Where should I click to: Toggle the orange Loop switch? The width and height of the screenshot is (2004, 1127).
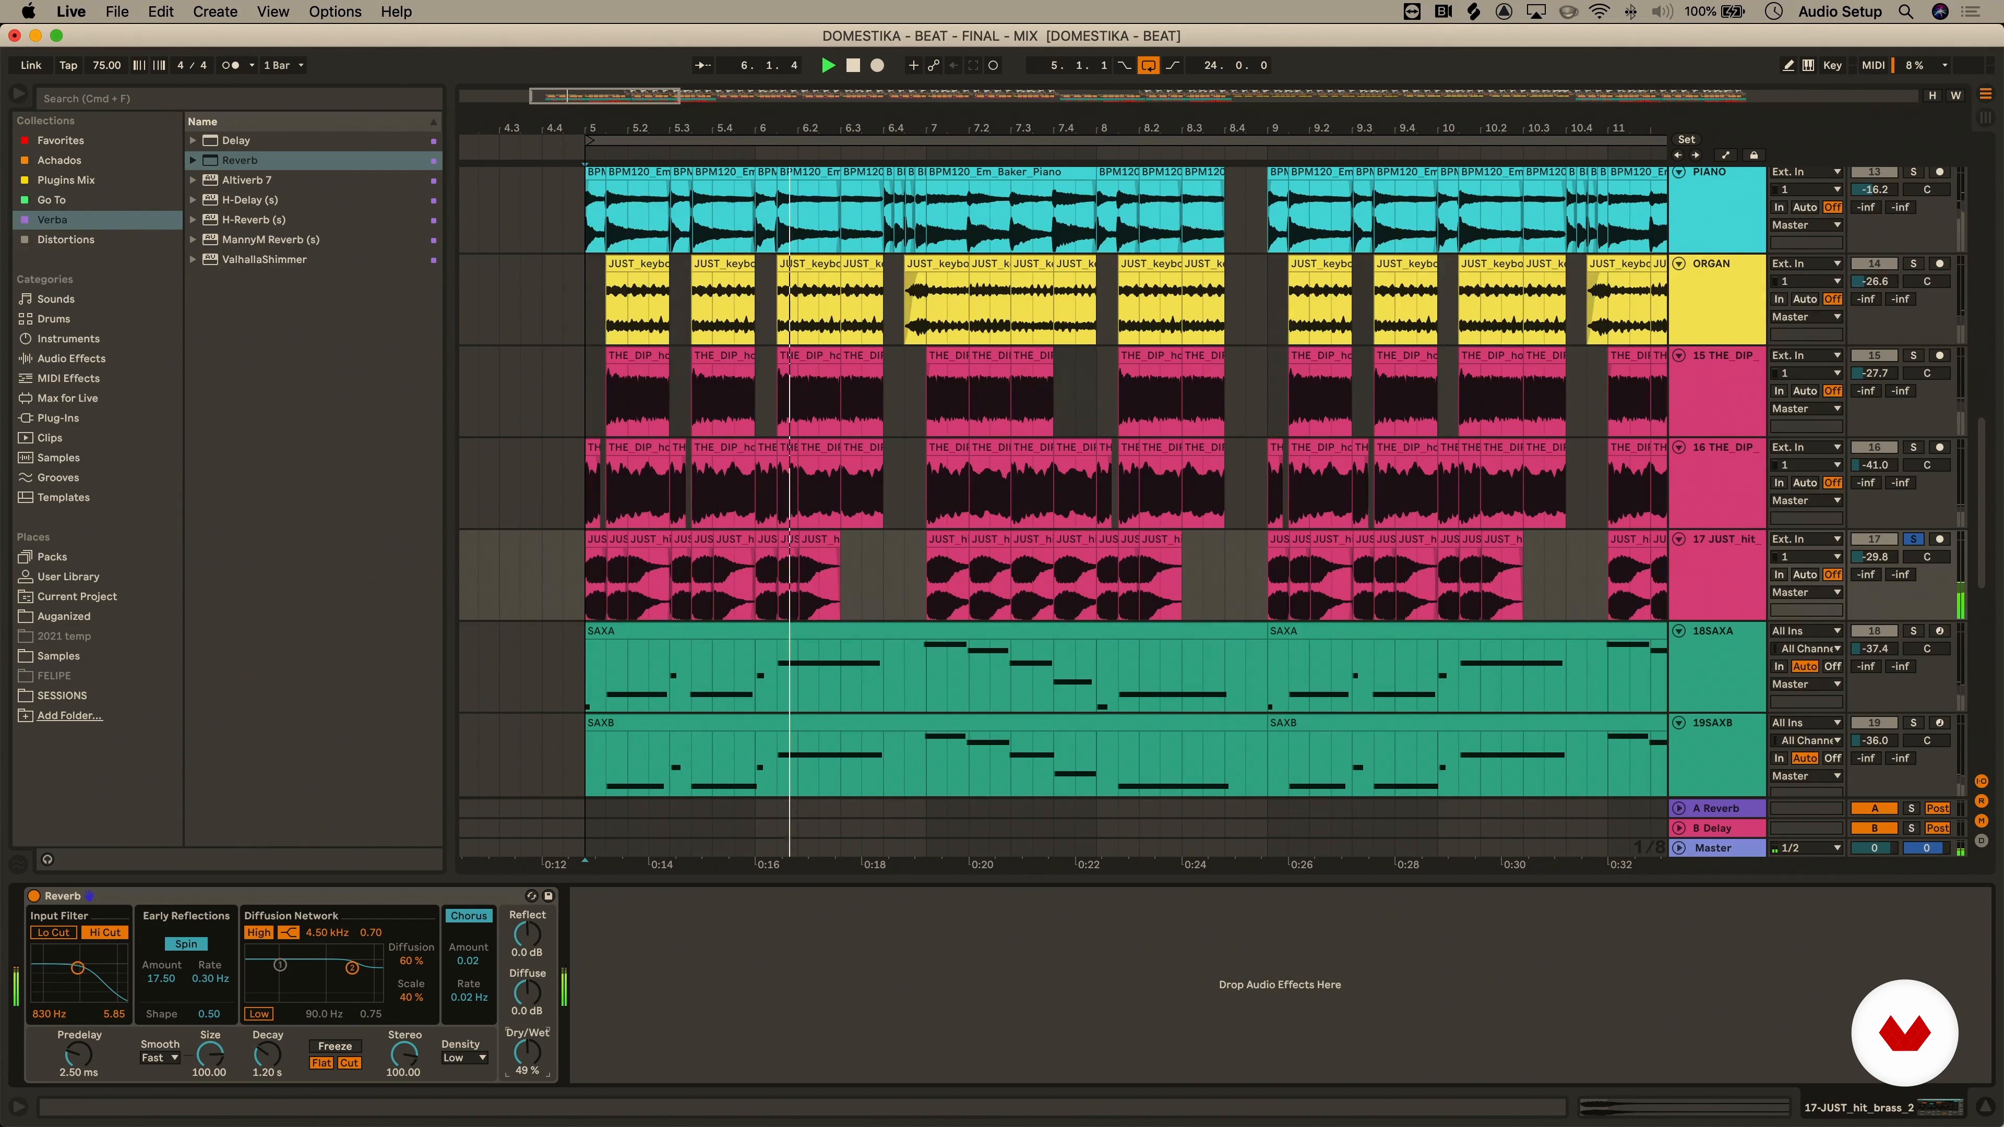(x=1148, y=65)
